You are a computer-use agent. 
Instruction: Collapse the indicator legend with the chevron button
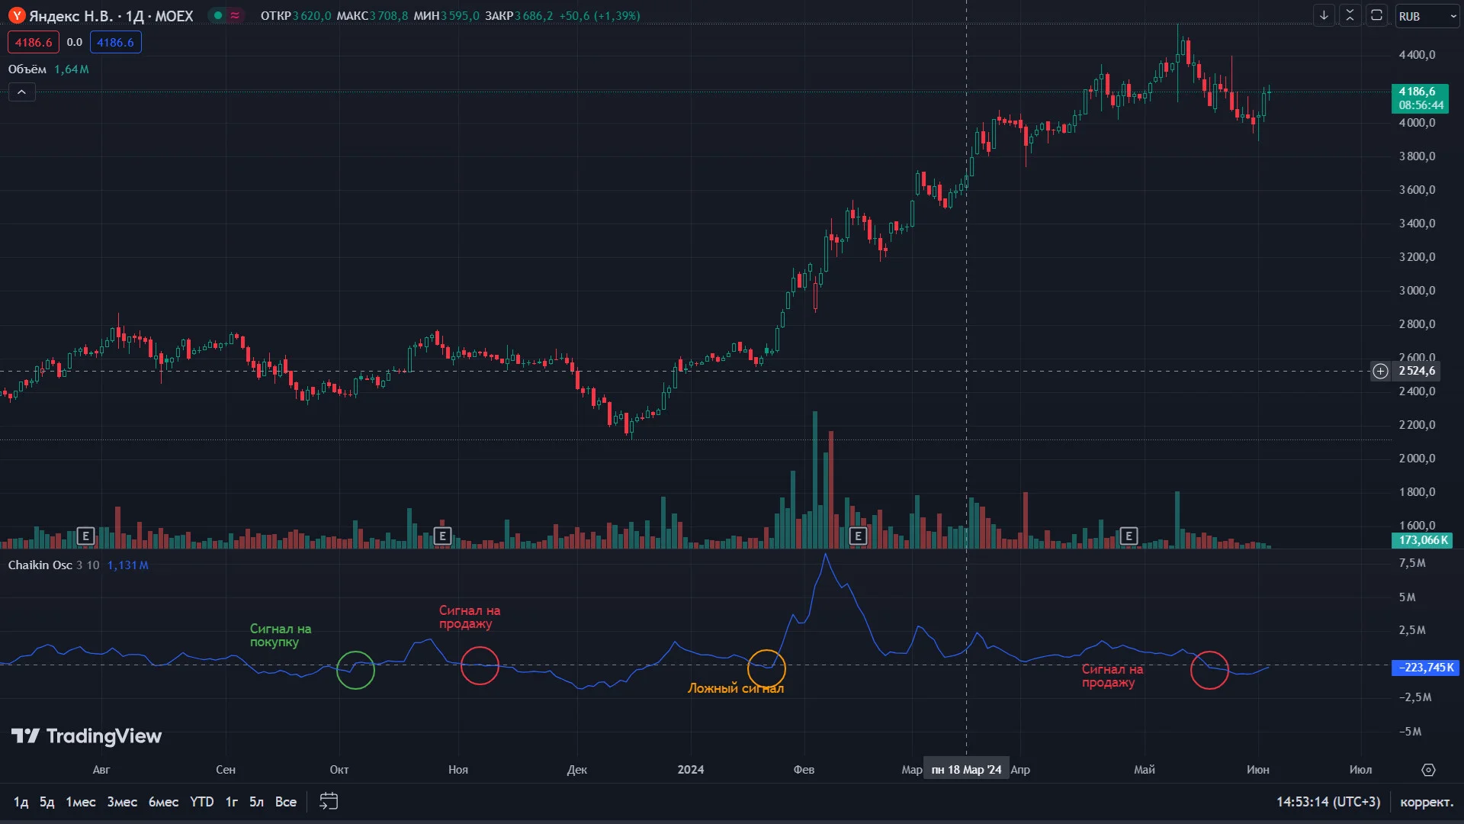click(21, 92)
